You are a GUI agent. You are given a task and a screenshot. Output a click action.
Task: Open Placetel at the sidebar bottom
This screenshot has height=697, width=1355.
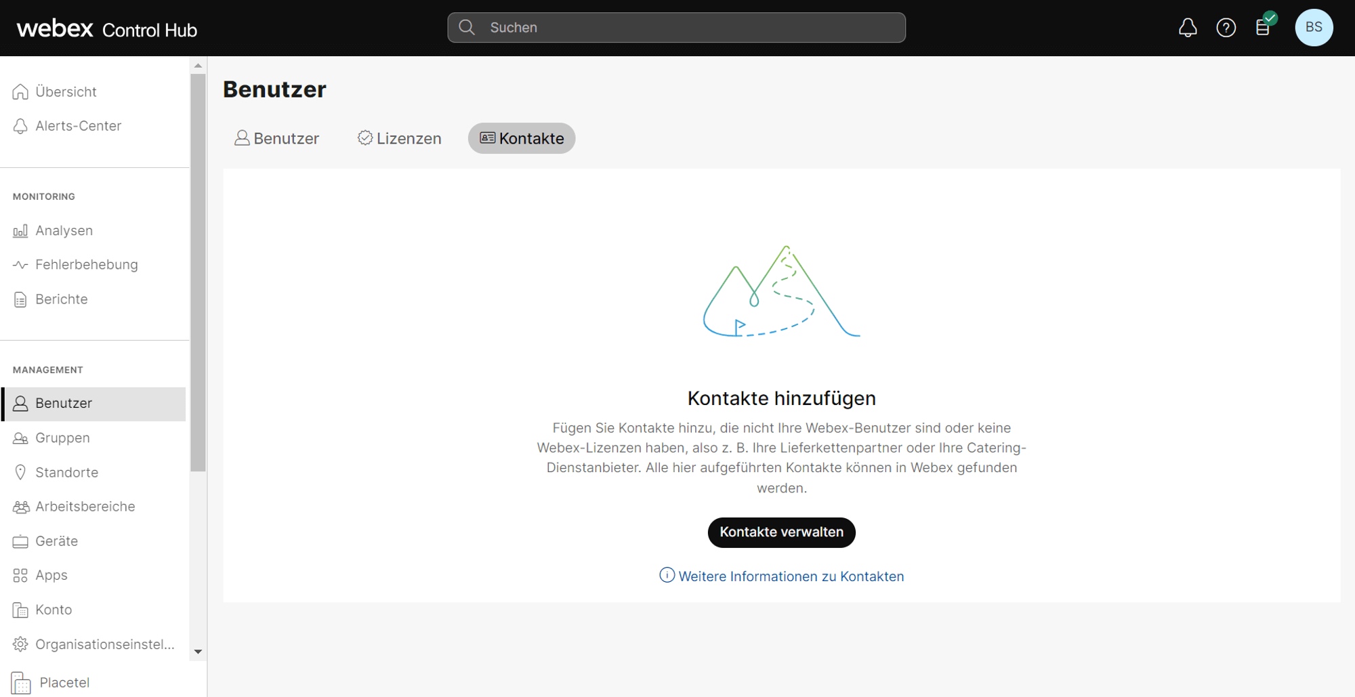pos(64,682)
